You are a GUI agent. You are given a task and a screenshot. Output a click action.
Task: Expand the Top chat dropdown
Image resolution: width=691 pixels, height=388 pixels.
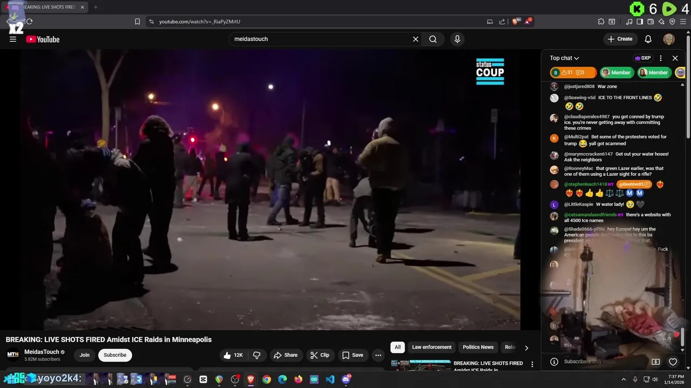(x=565, y=58)
